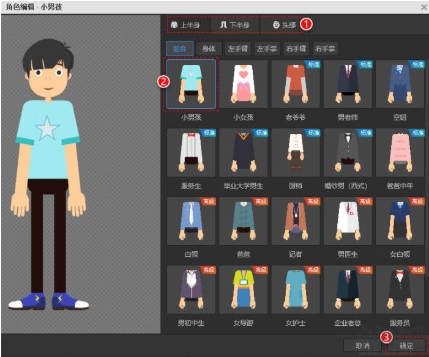The image size is (429, 357).
Task: Choose the 男医生 doctor outfit
Action: click(347, 221)
